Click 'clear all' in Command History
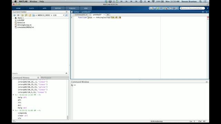Image resolution: width=221 pixels, height=124 pixels. point(23,116)
